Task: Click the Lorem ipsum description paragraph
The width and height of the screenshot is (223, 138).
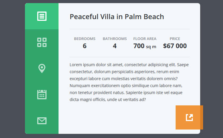Action: tap(129, 82)
